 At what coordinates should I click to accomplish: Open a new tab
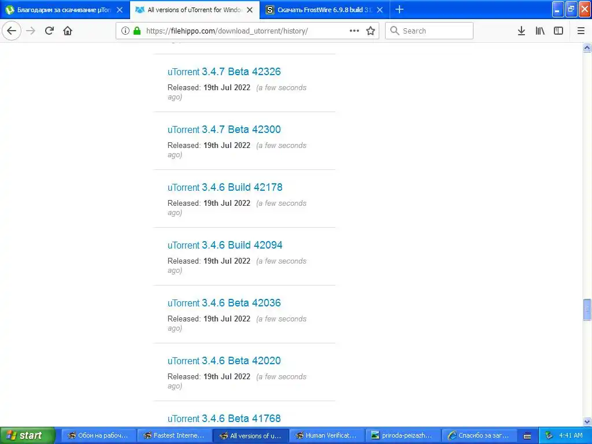click(399, 9)
